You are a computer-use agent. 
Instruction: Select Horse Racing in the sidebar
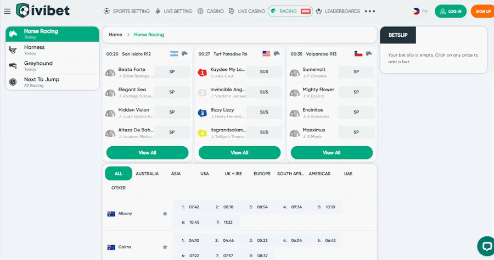click(52, 34)
